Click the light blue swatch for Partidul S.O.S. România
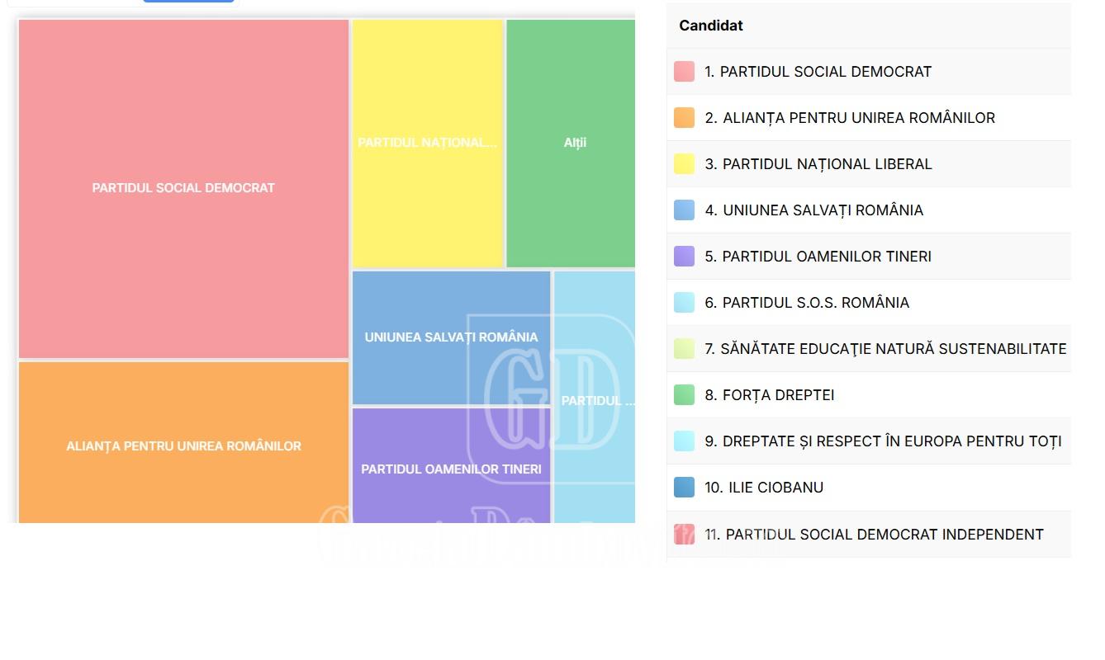1105x660 pixels. tap(684, 303)
